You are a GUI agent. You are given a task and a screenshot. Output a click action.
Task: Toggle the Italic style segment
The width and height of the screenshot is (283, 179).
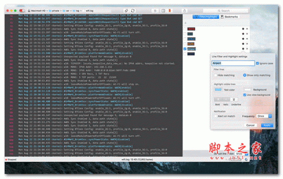226,99
